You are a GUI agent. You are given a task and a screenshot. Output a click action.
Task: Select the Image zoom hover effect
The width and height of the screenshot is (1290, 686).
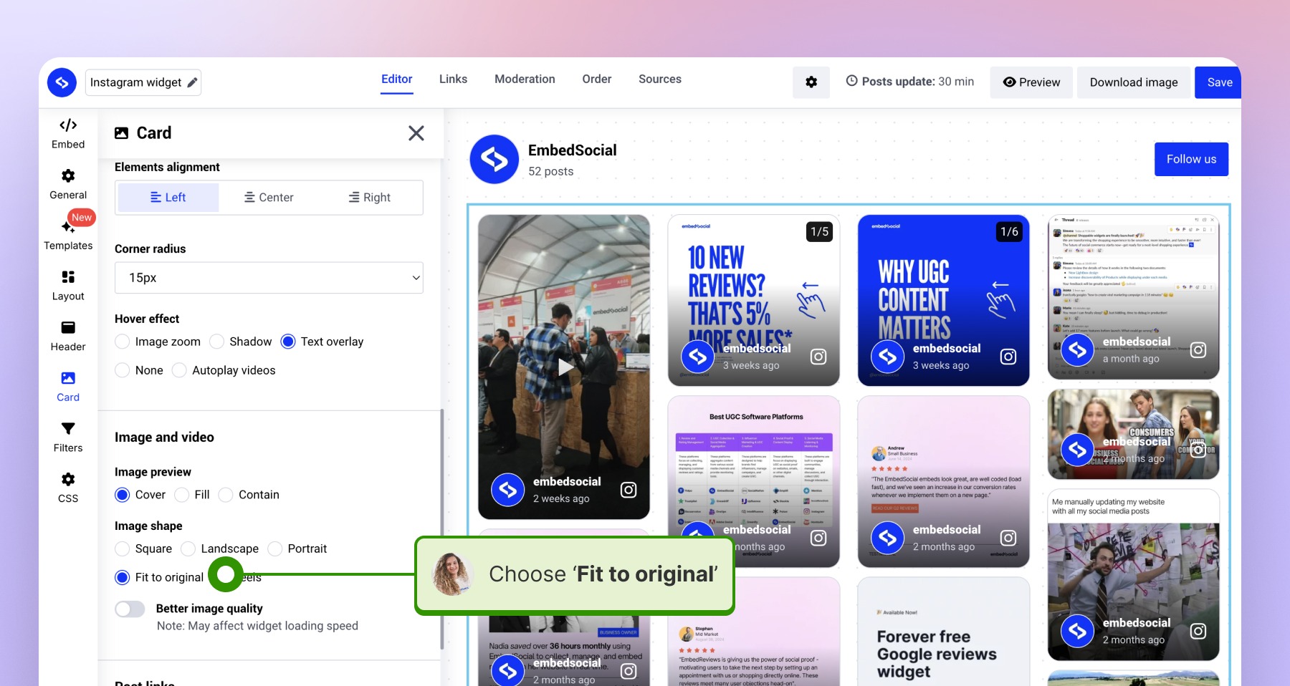coord(123,342)
